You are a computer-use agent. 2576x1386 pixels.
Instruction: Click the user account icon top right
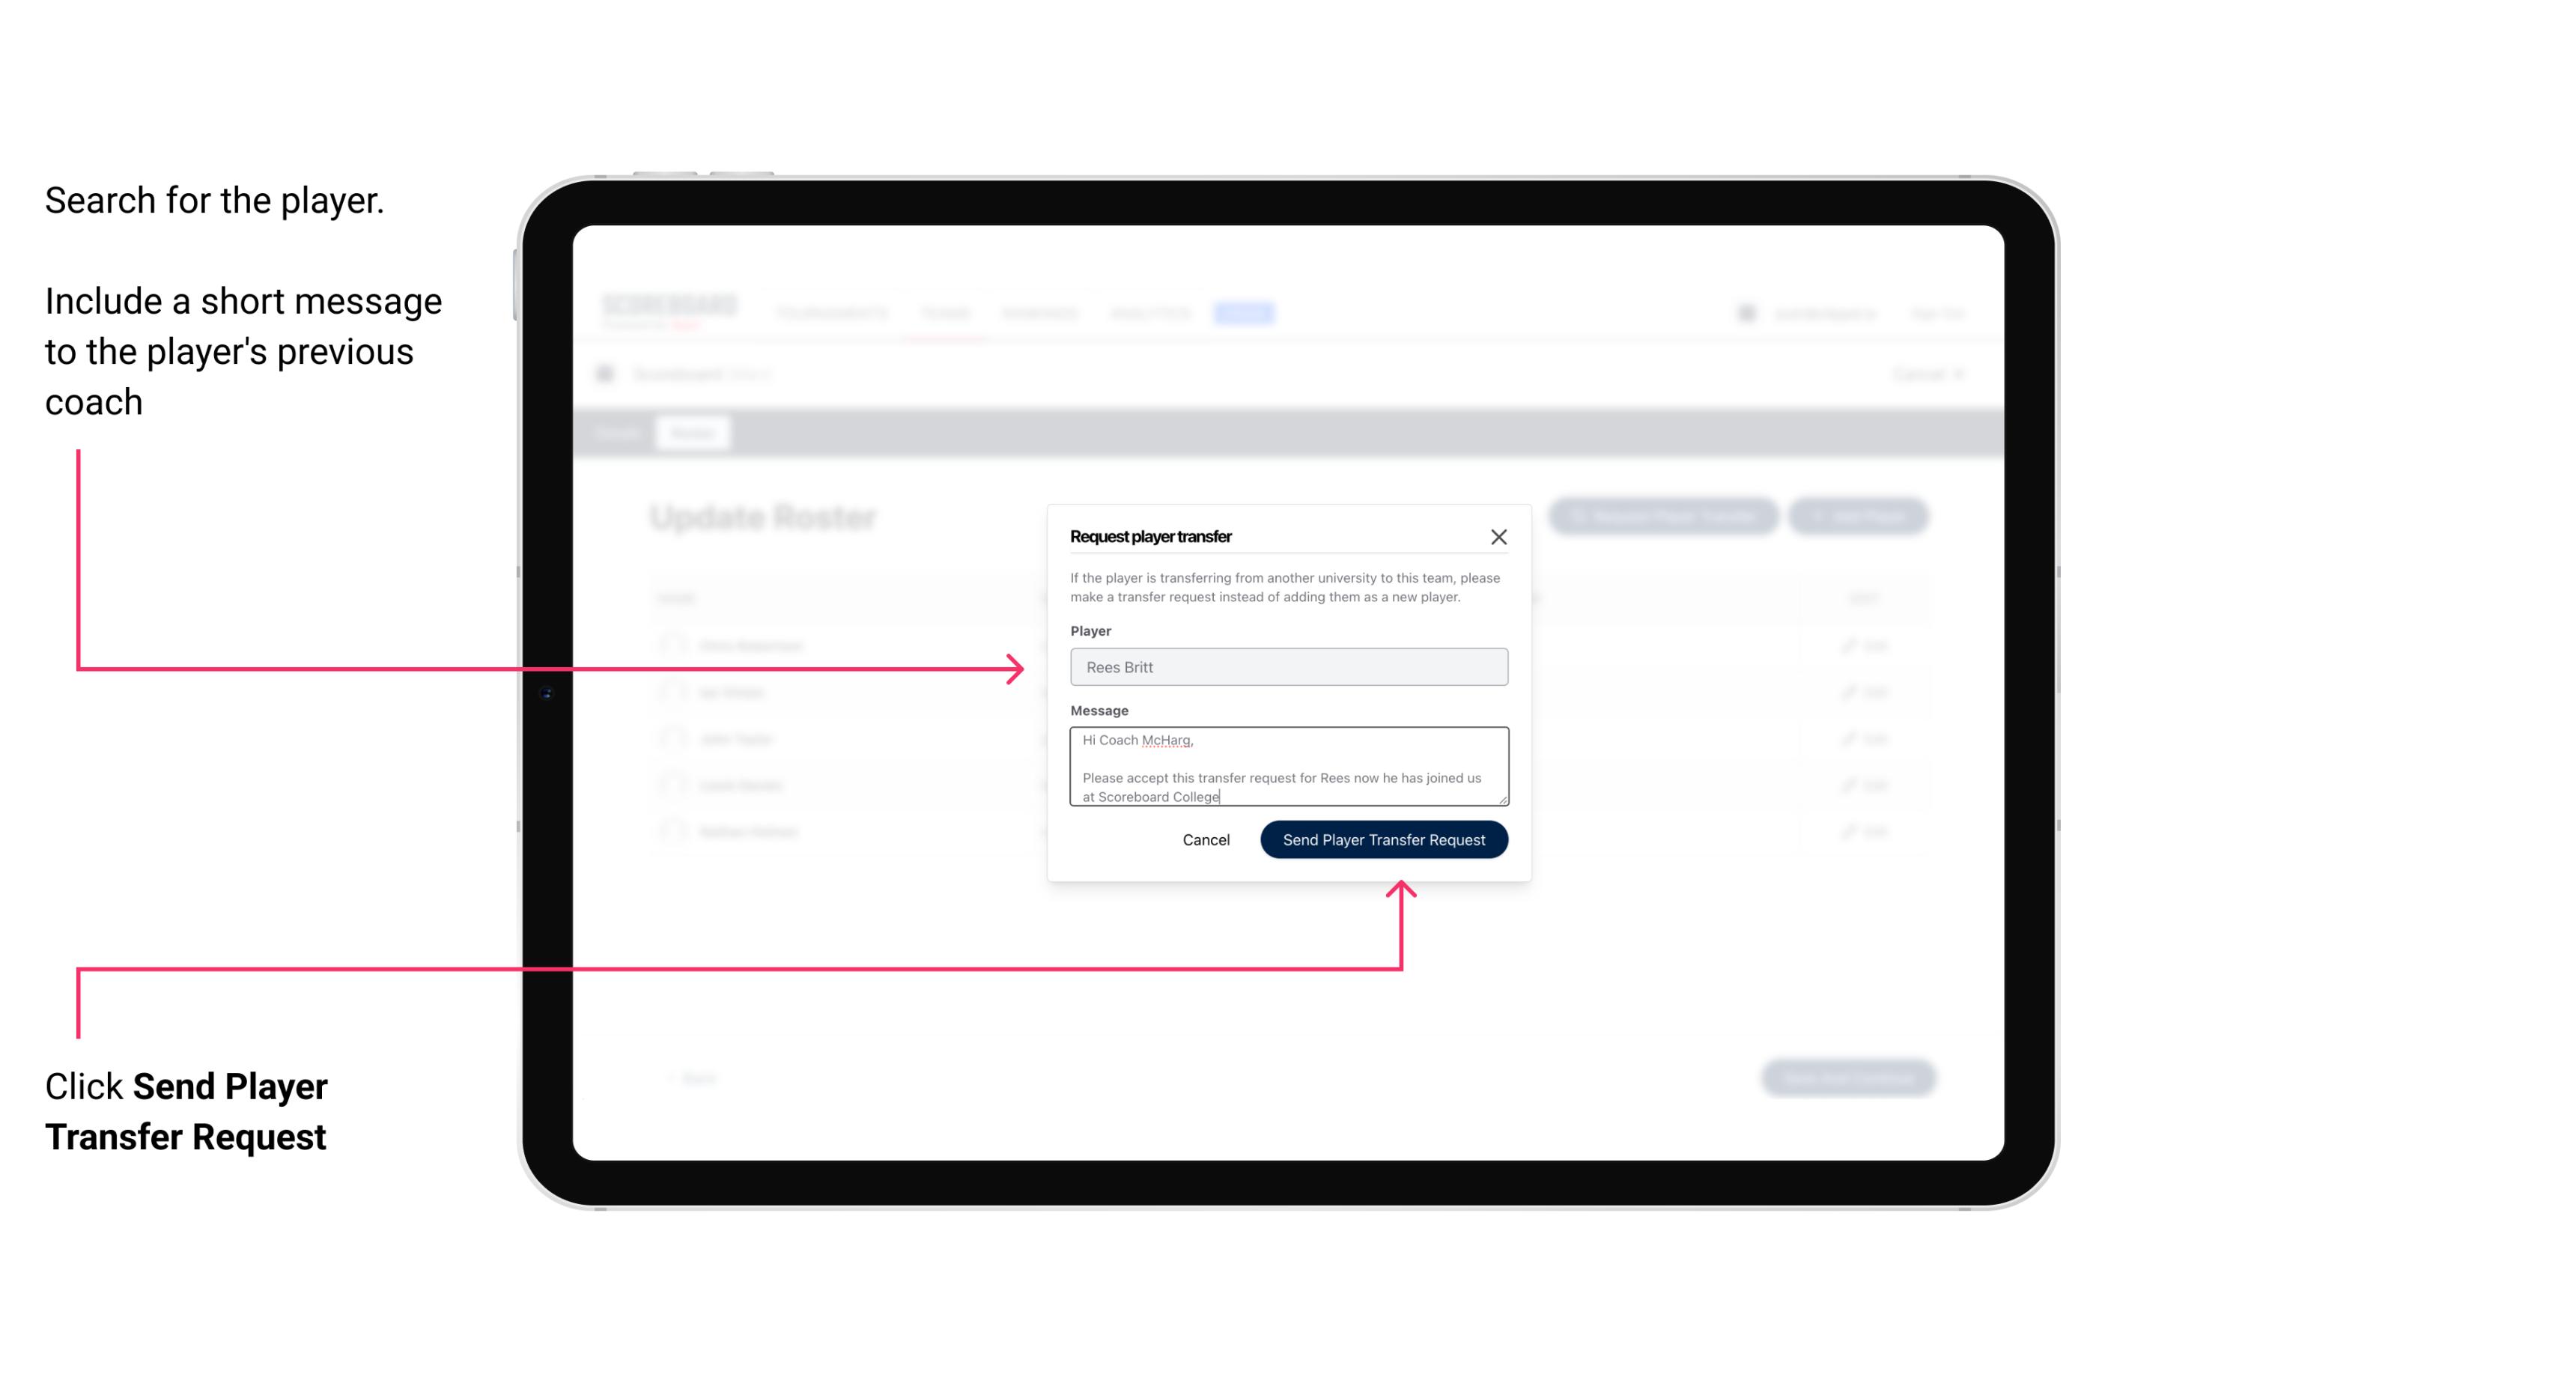point(1743,312)
